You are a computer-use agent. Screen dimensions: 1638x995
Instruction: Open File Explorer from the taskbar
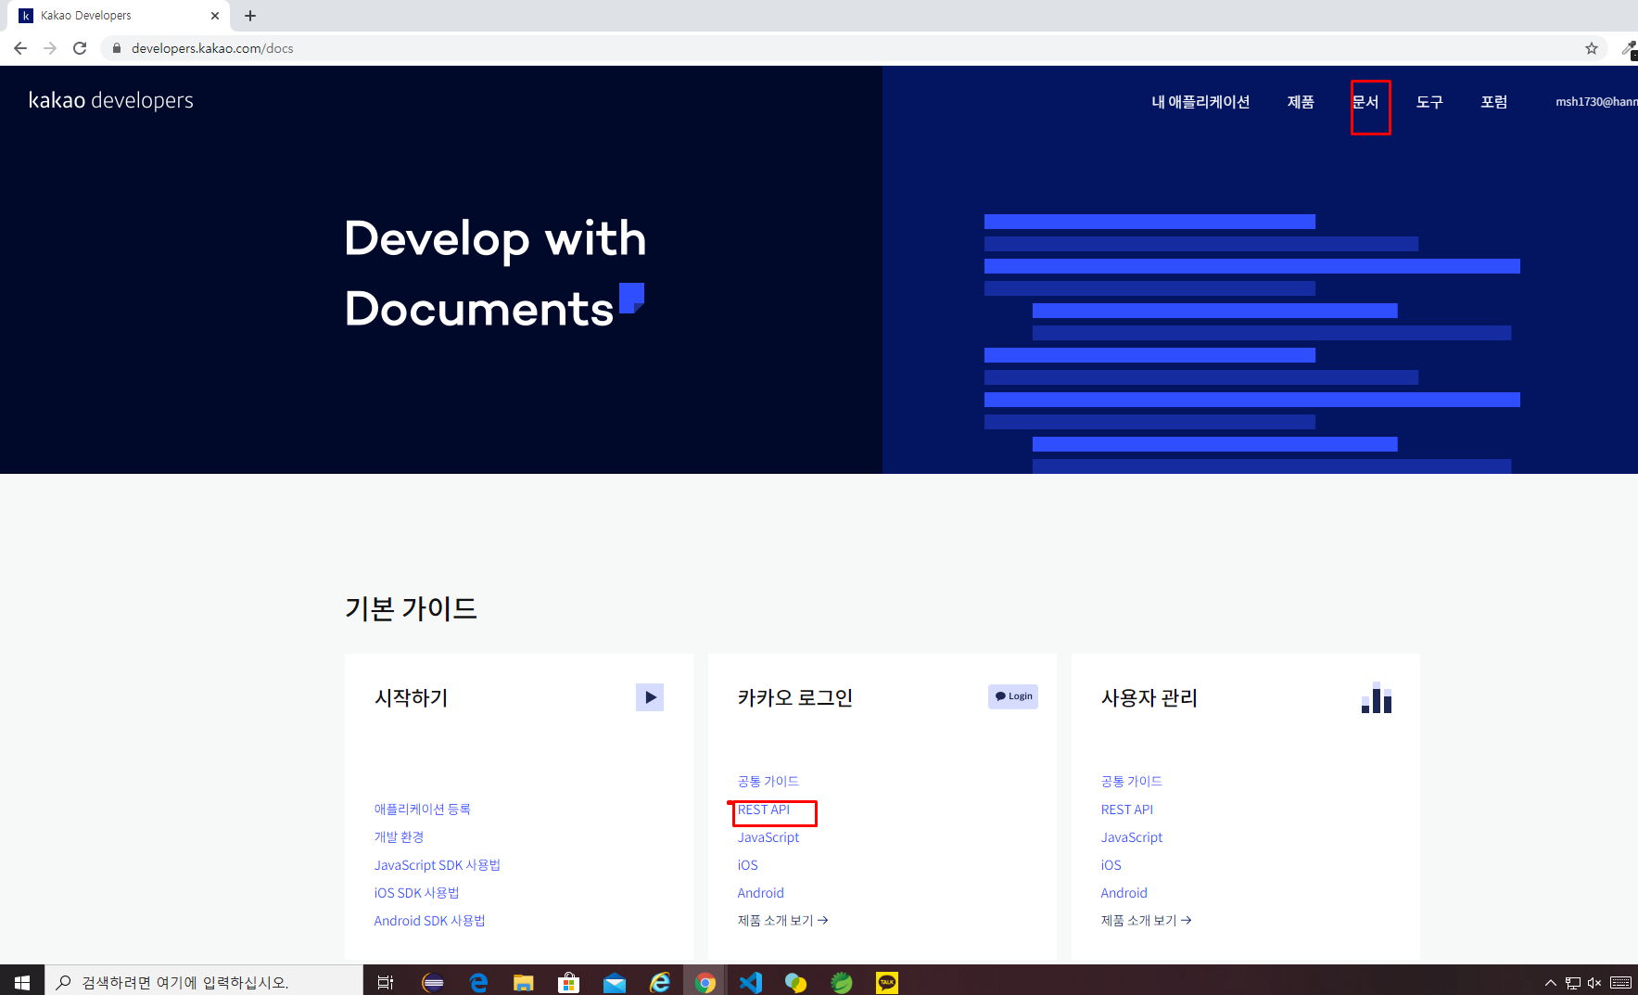tap(524, 982)
